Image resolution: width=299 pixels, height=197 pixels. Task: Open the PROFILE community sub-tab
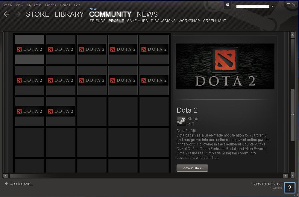tap(116, 21)
